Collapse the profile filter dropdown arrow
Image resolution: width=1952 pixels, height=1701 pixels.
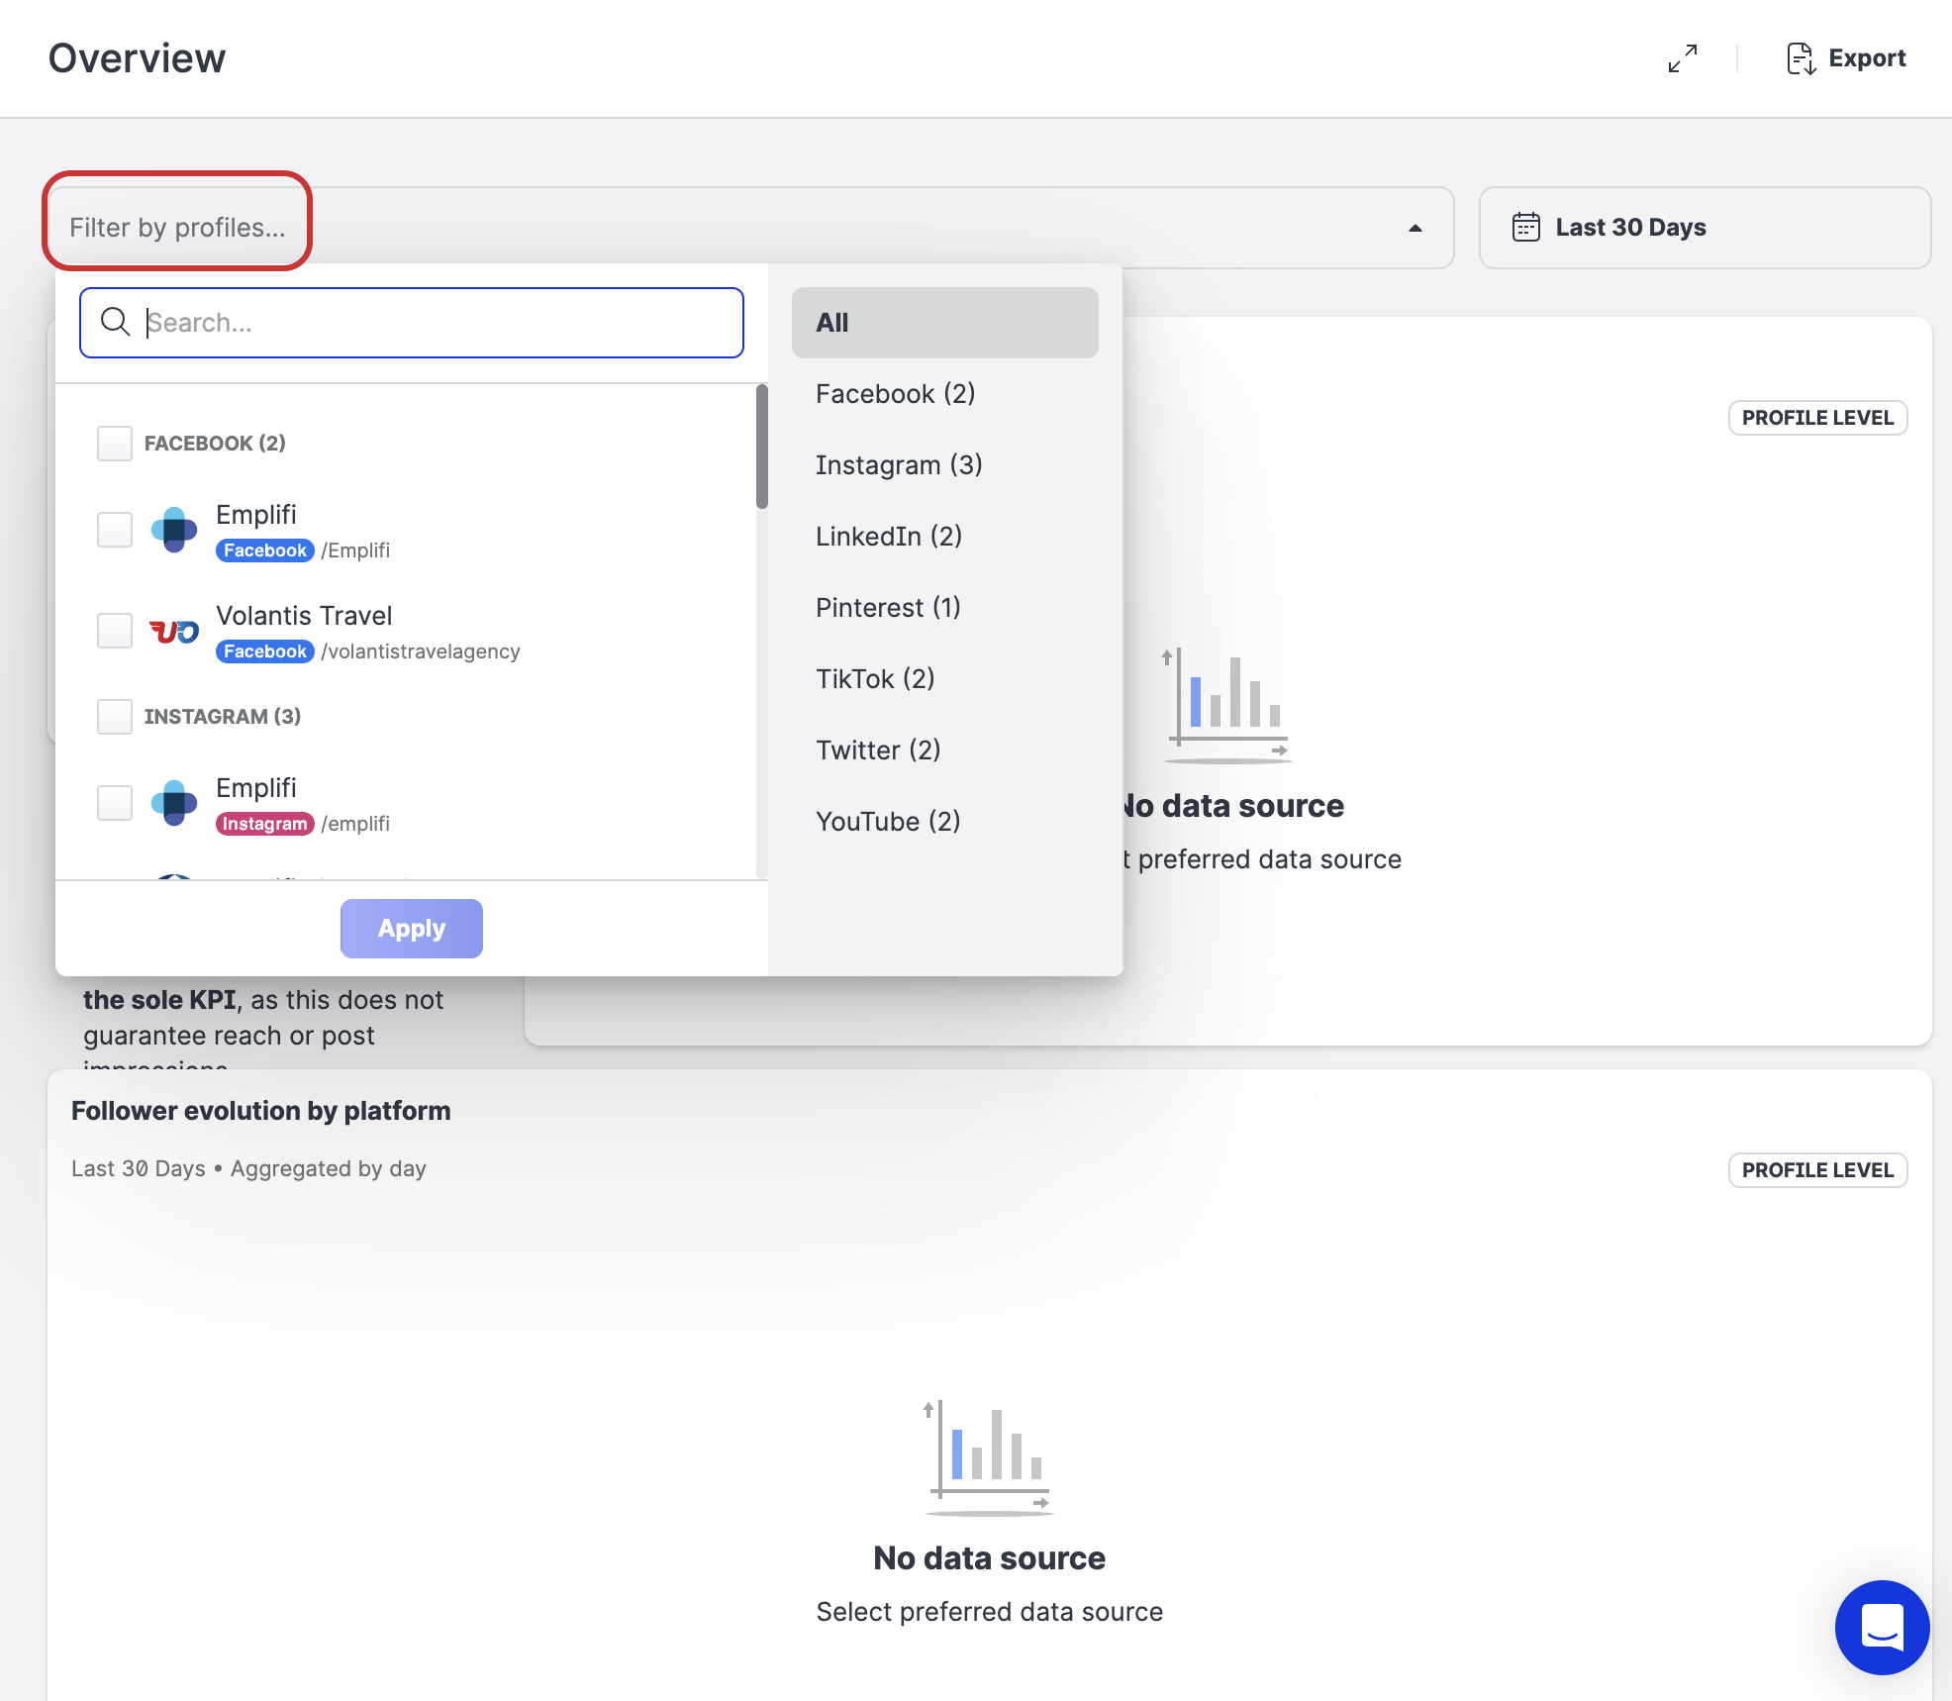click(x=1415, y=228)
